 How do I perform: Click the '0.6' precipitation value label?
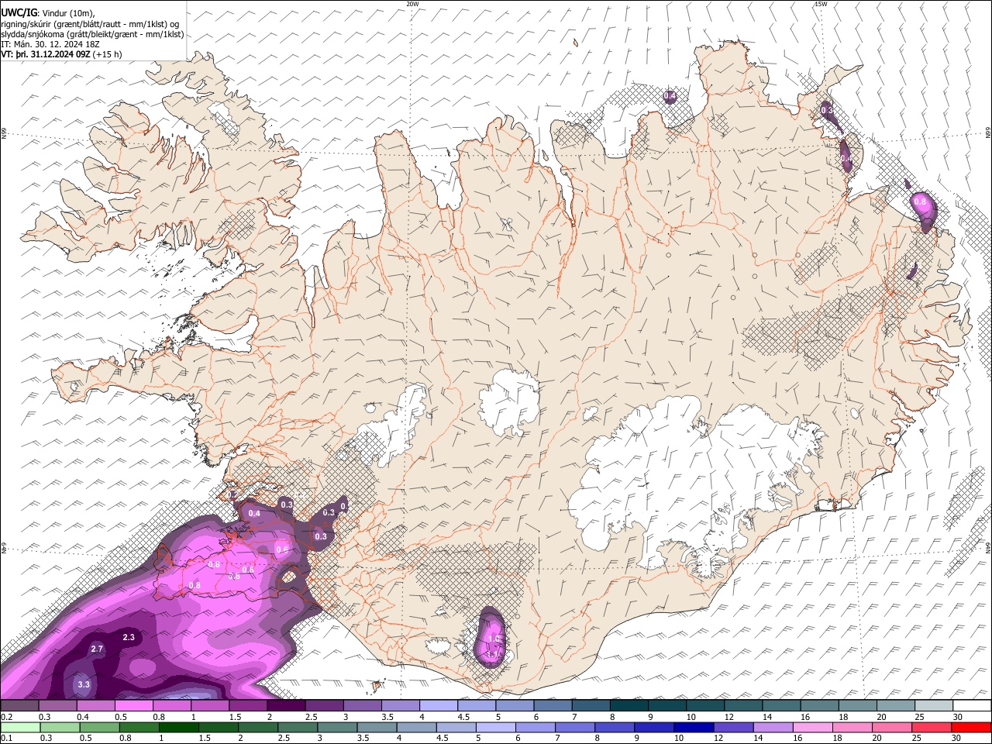[x=282, y=550]
